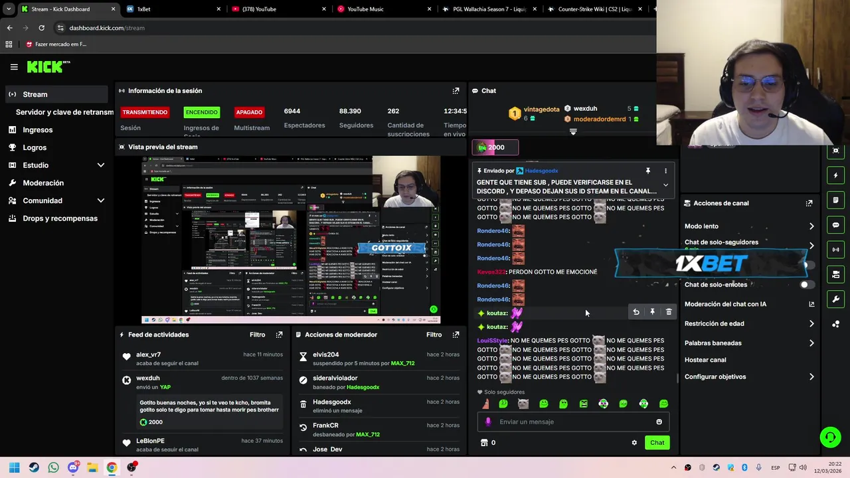Open Logros in the sidebar
This screenshot has height=478, width=850.
pyautogui.click(x=35, y=148)
